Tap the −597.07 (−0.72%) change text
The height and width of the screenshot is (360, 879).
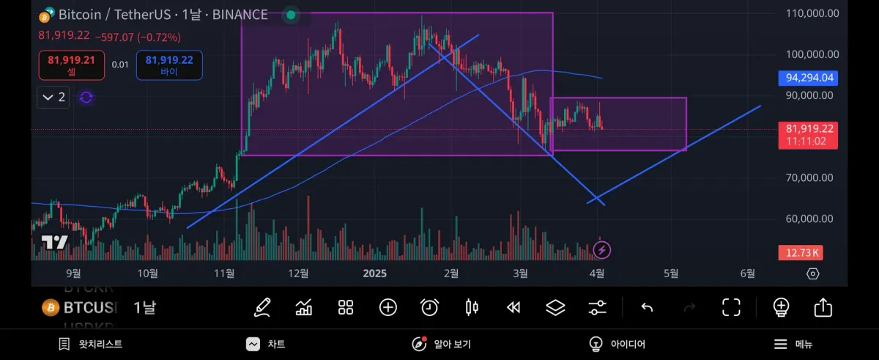click(x=138, y=37)
